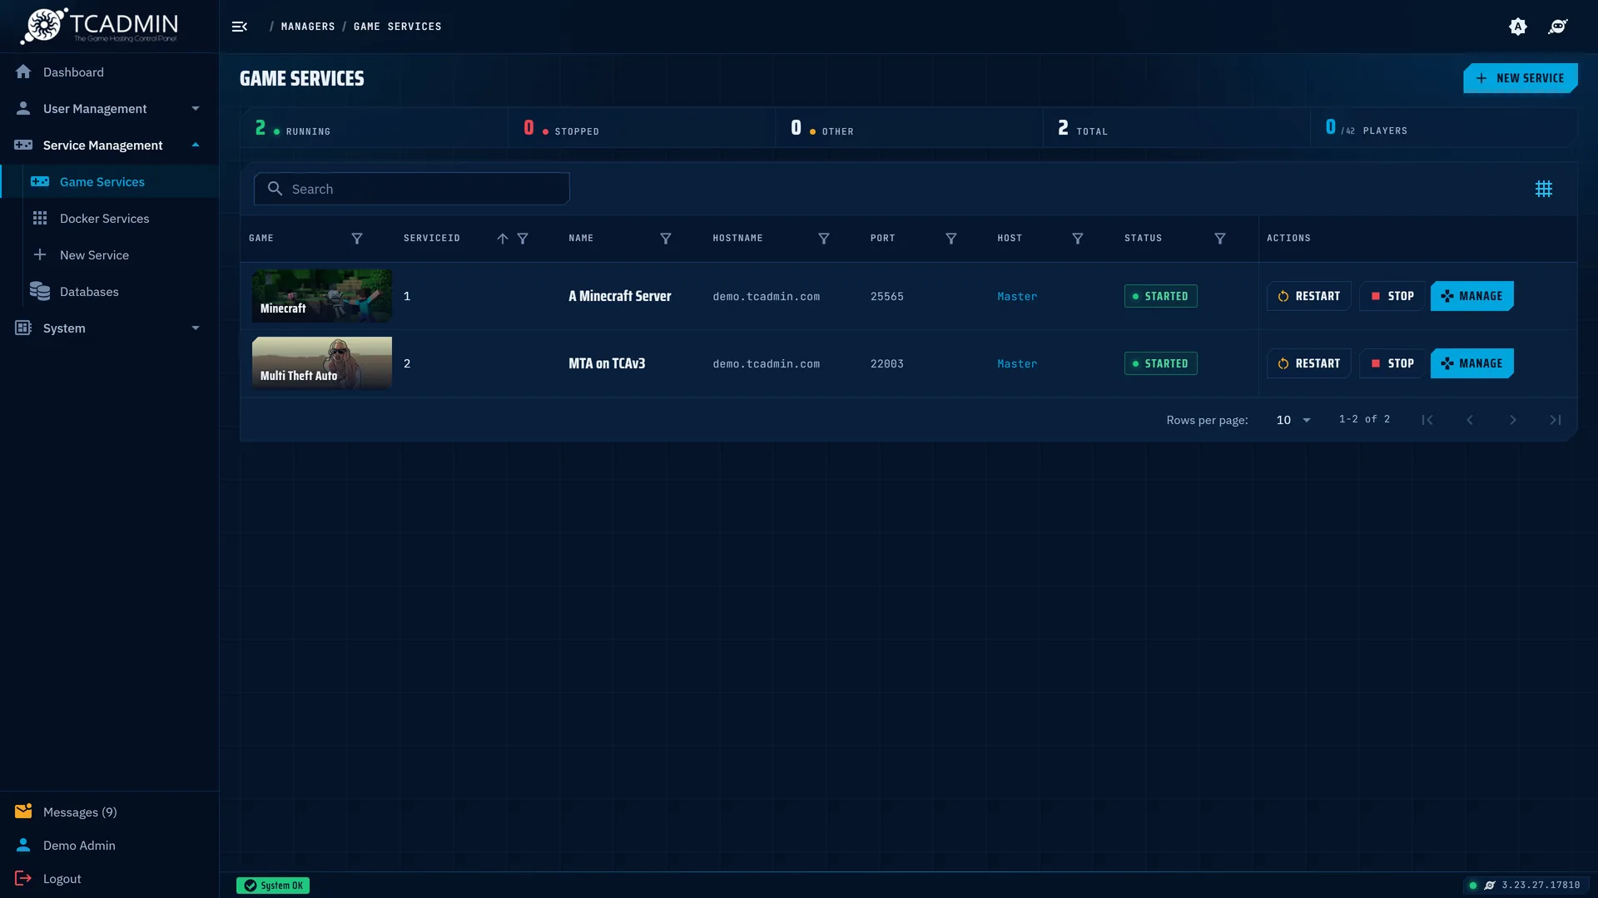Open the Rows per page dropdown
This screenshot has height=898, width=1598.
point(1293,420)
